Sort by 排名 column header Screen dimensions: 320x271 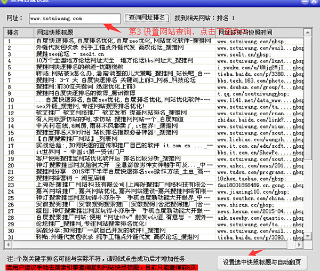[19, 33]
